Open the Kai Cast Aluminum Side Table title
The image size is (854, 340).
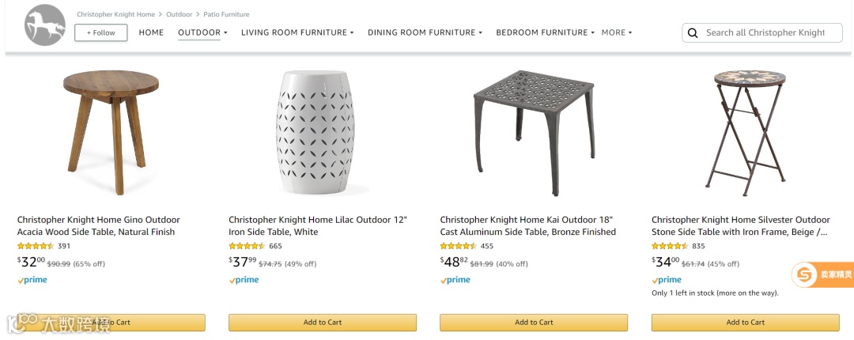pos(527,226)
